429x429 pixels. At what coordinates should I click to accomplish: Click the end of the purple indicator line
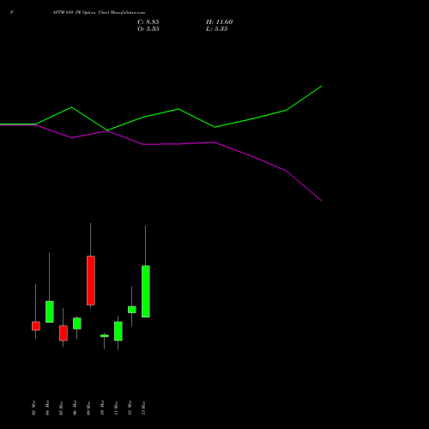coord(322,201)
